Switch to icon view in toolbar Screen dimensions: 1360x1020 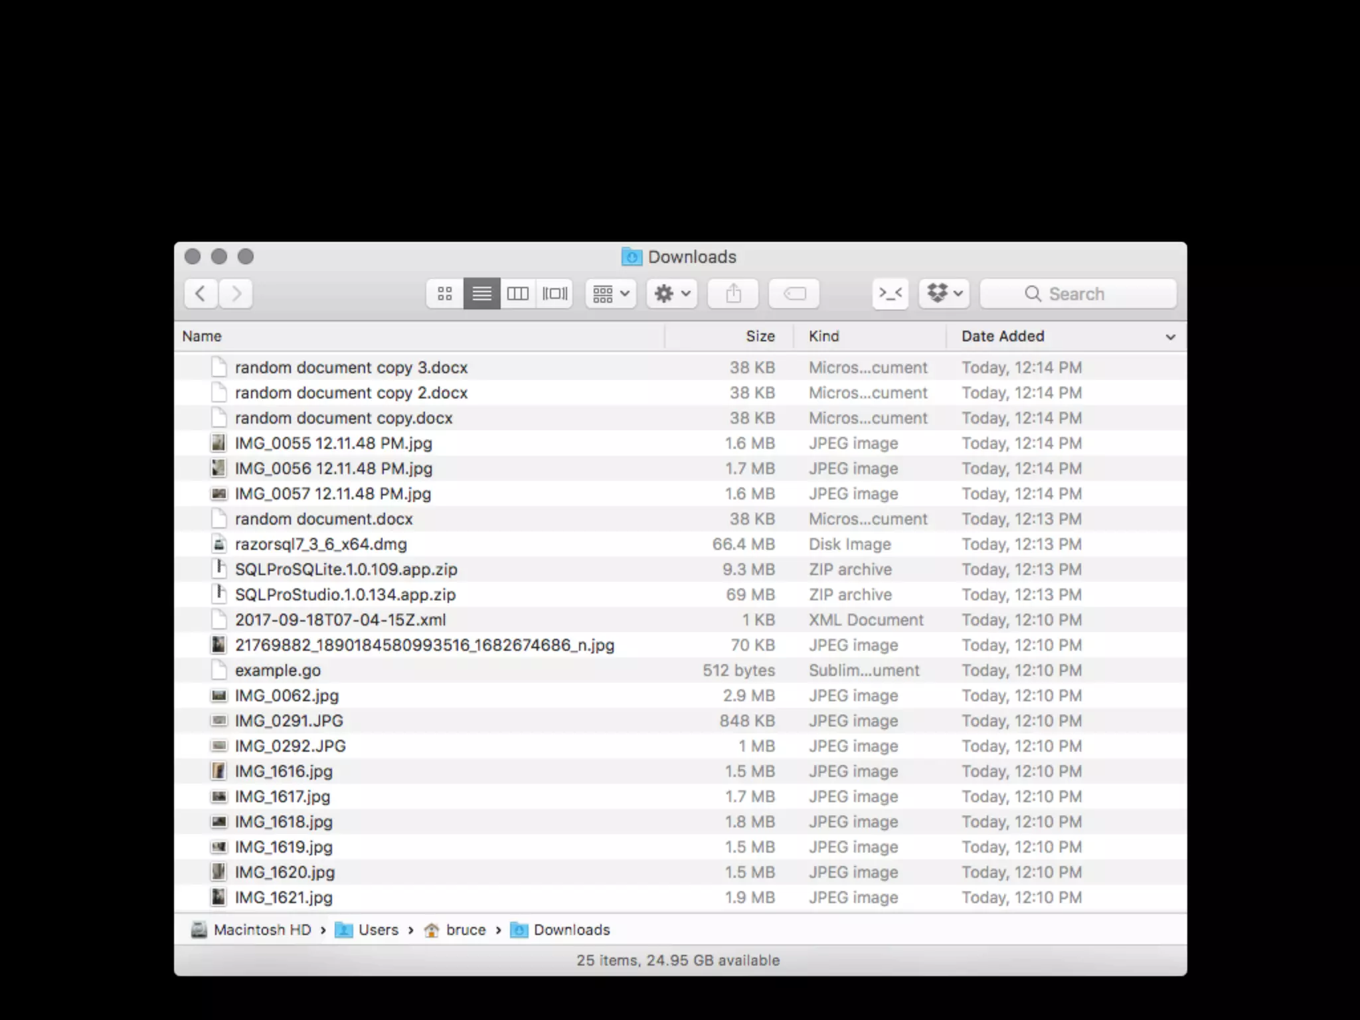tap(445, 294)
